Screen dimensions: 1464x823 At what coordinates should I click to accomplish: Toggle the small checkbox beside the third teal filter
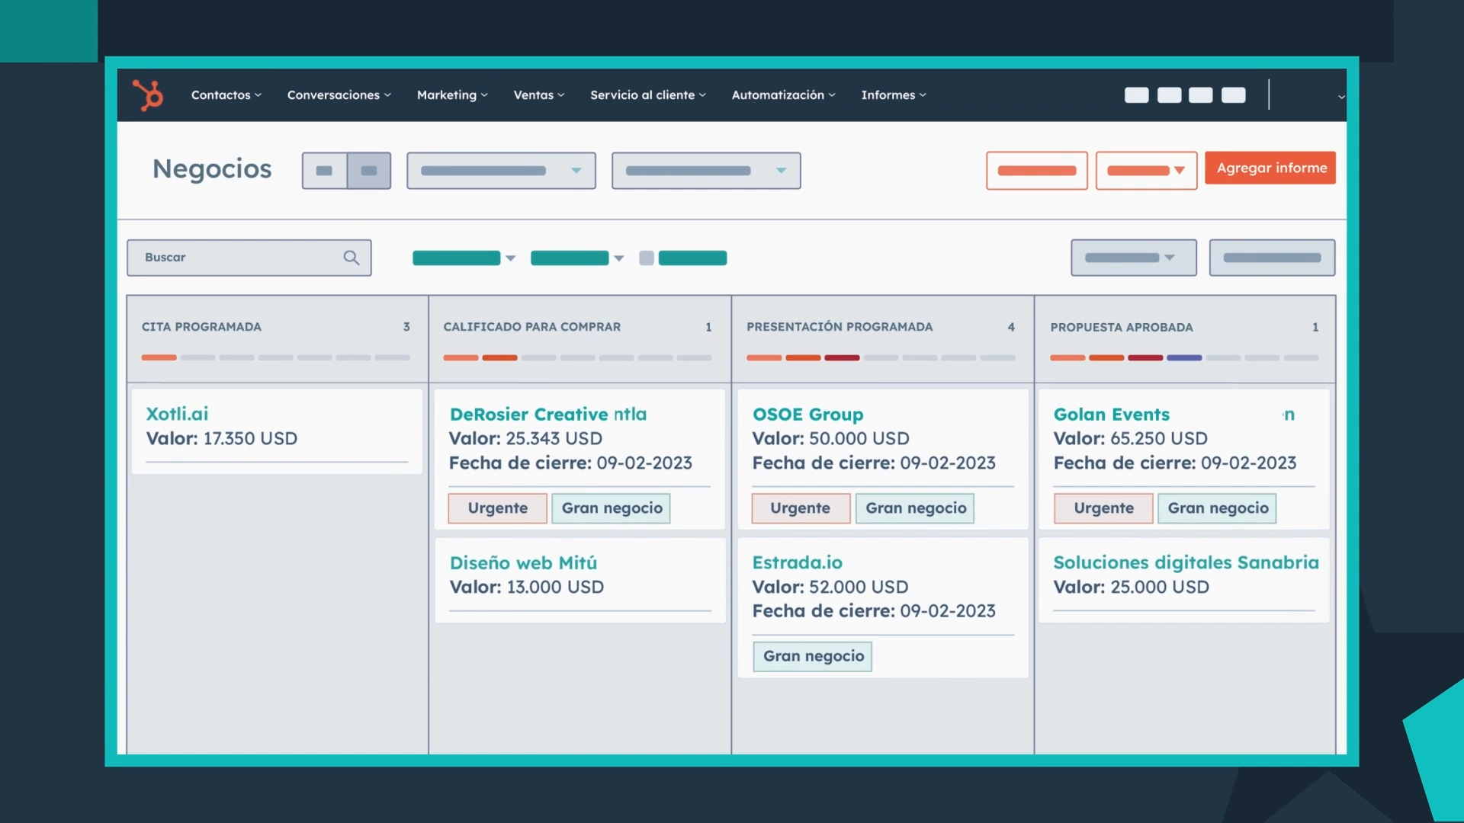(647, 258)
